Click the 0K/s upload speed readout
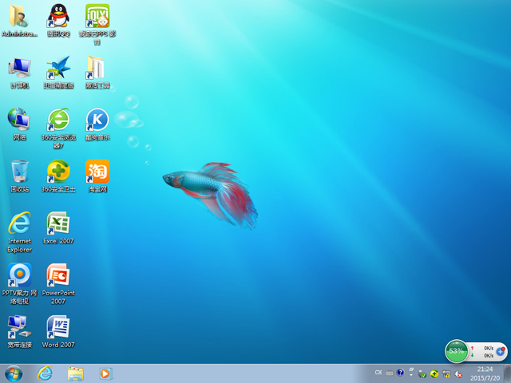 click(x=489, y=348)
